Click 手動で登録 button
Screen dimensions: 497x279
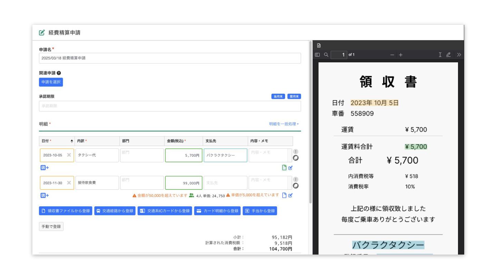click(51, 227)
